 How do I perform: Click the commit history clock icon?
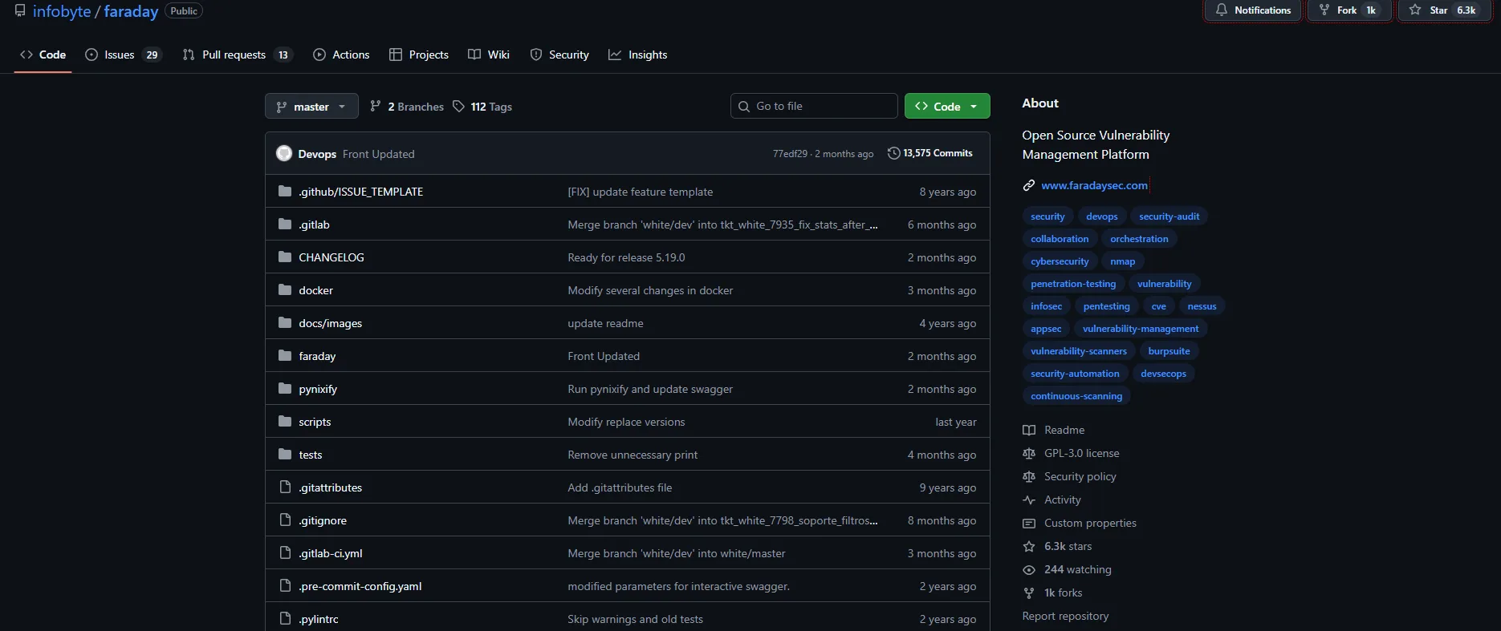(x=893, y=153)
